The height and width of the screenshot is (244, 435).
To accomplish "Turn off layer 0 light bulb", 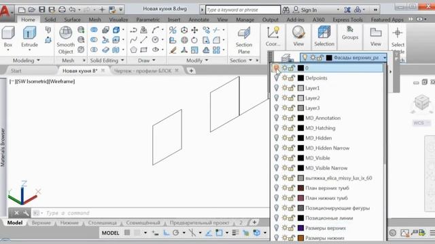I will coord(276,68).
